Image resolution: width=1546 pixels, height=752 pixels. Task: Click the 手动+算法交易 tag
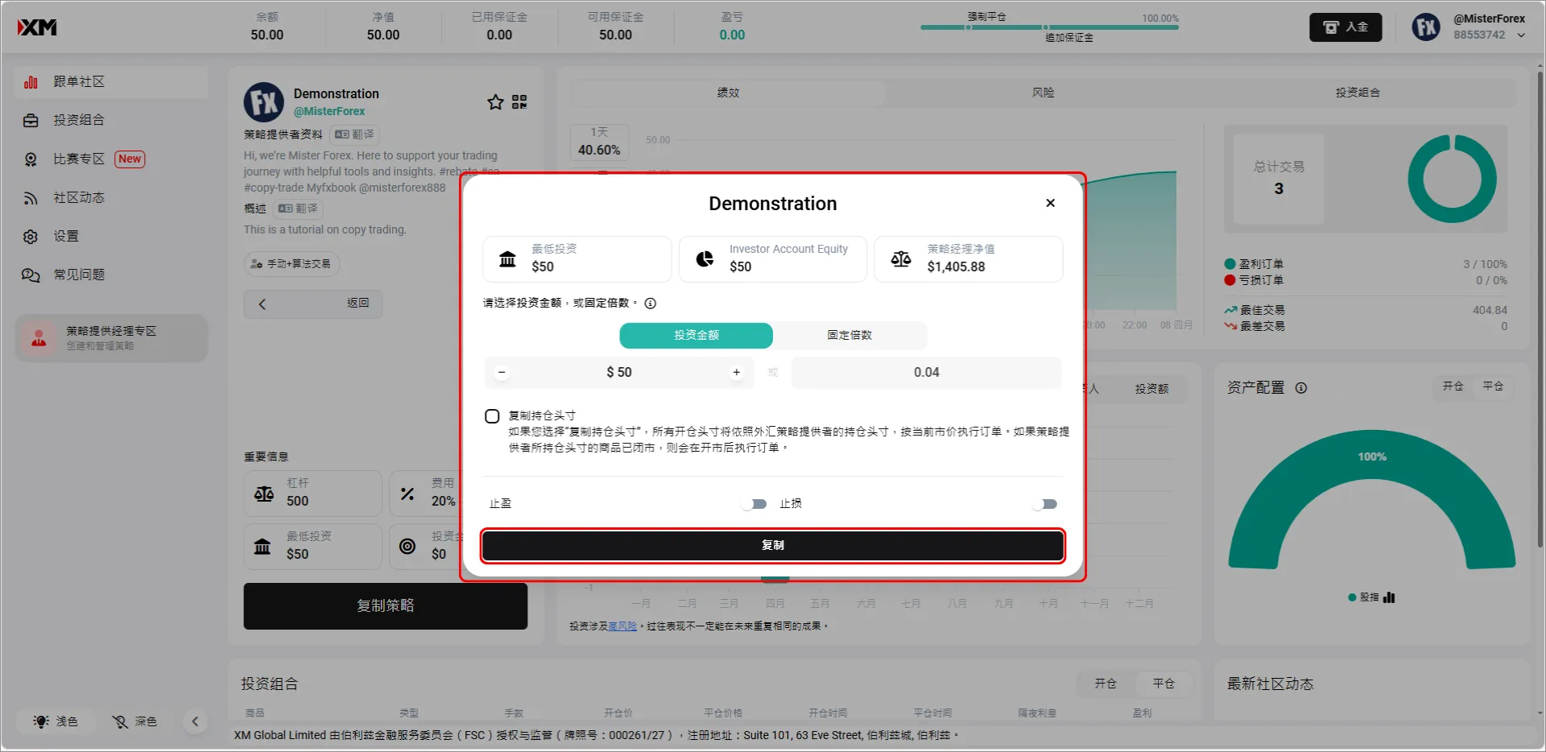[x=291, y=264]
